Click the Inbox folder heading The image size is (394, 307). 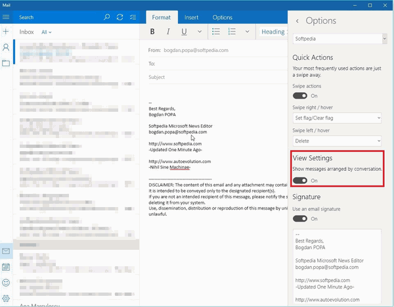pyautogui.click(x=27, y=32)
